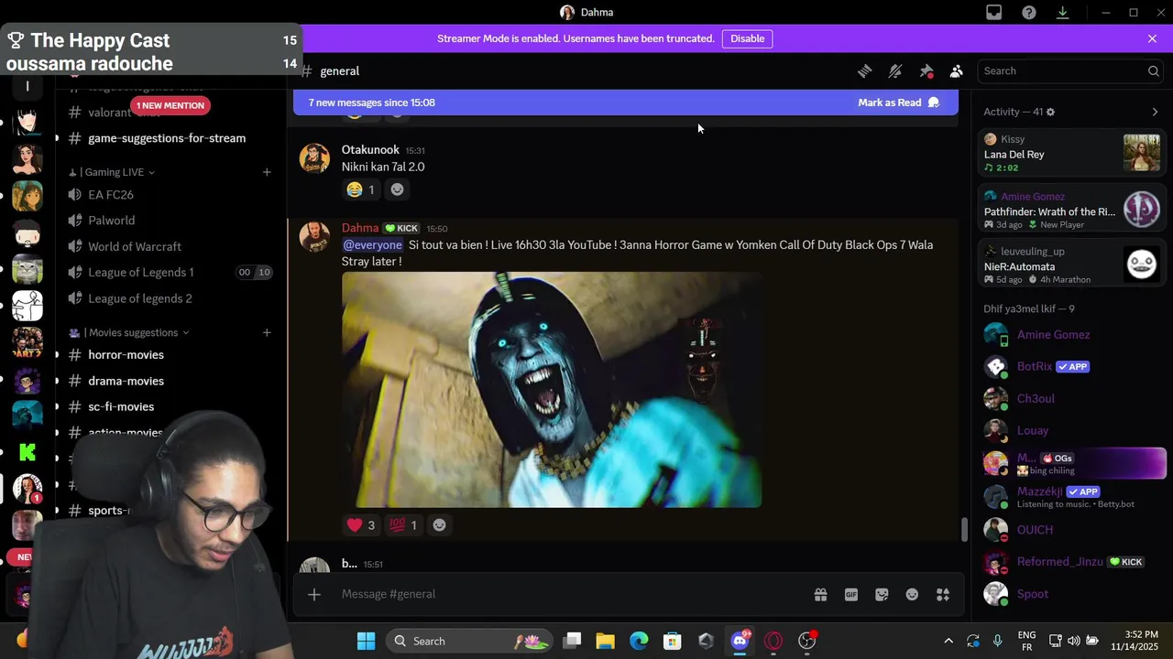Click Dahma username in chat
1173x659 pixels.
pyautogui.click(x=360, y=228)
